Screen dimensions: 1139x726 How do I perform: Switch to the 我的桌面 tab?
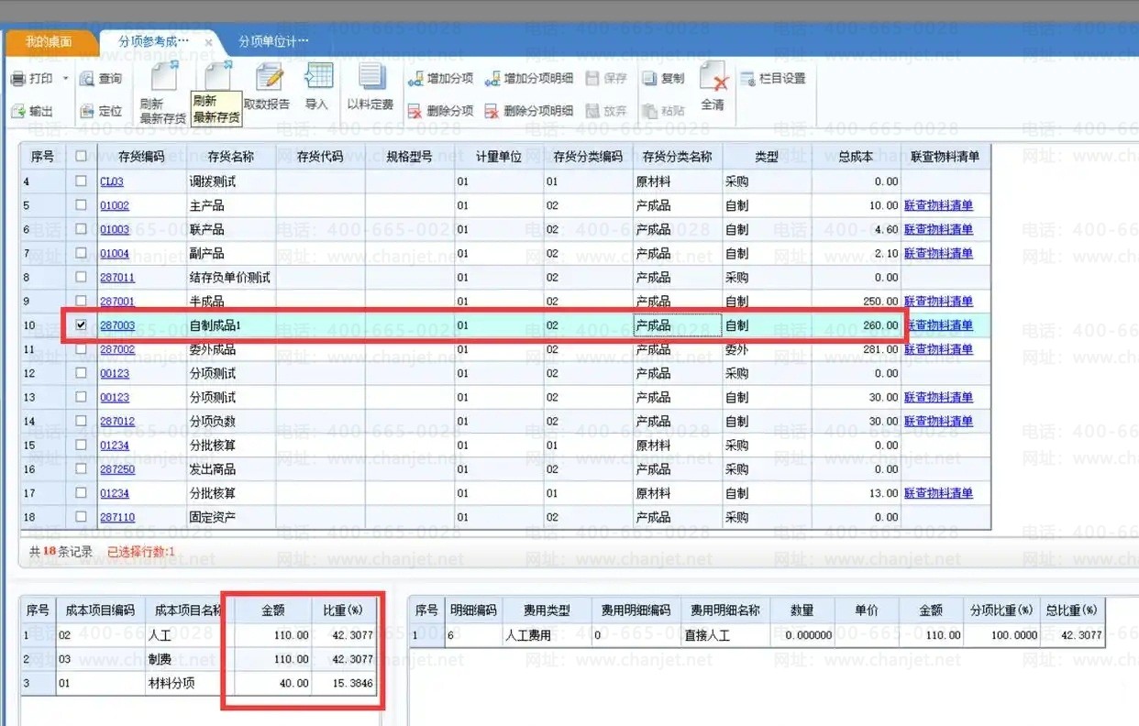click(x=48, y=42)
